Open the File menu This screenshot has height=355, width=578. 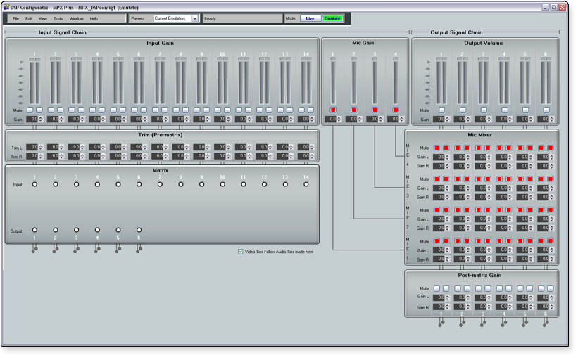(15, 18)
